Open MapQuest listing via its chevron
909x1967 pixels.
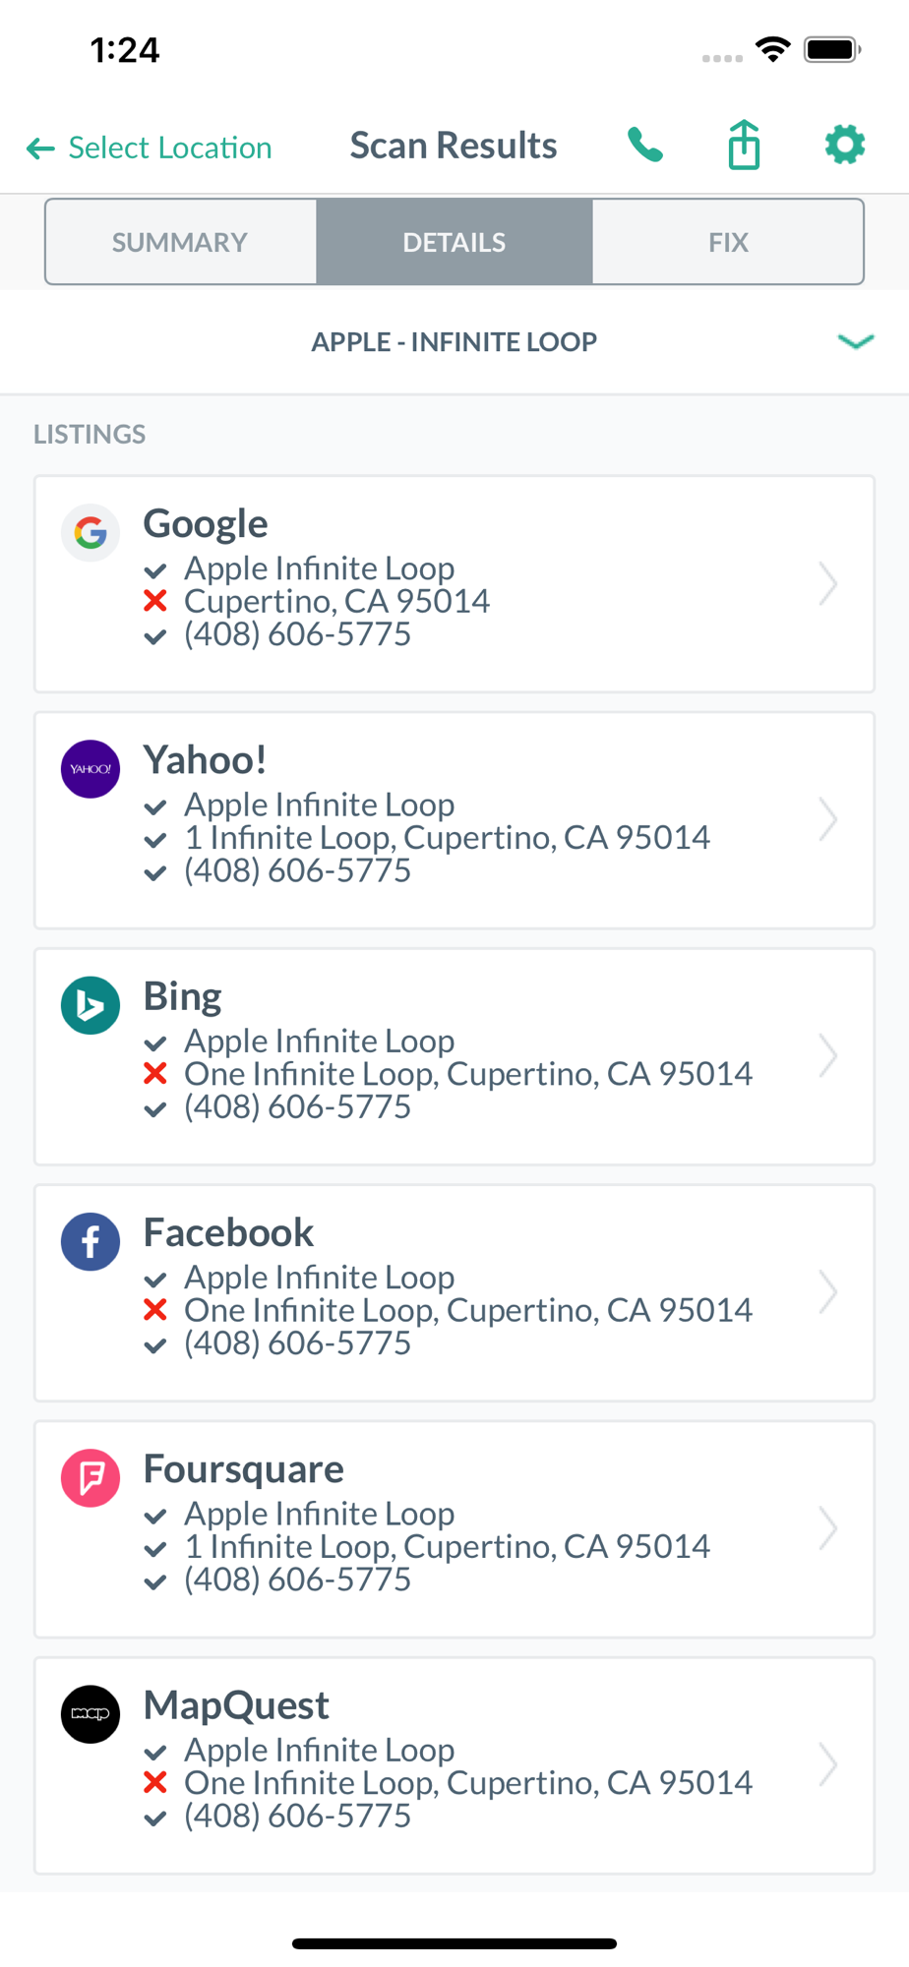point(828,1765)
